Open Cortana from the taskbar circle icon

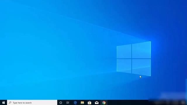(61, 103)
